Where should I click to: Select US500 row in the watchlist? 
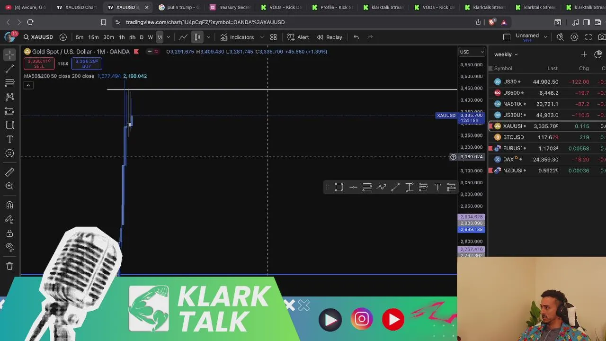point(548,93)
